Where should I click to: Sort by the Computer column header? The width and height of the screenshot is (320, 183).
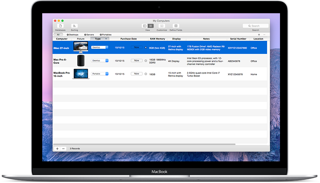click(62, 39)
